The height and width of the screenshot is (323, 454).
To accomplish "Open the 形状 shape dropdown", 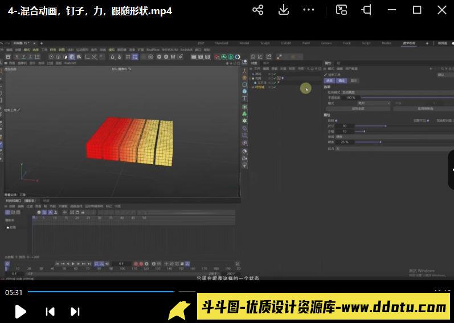I will pyautogui.click(x=395, y=137).
